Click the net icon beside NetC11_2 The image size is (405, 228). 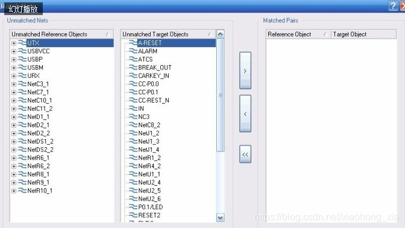tap(22, 109)
